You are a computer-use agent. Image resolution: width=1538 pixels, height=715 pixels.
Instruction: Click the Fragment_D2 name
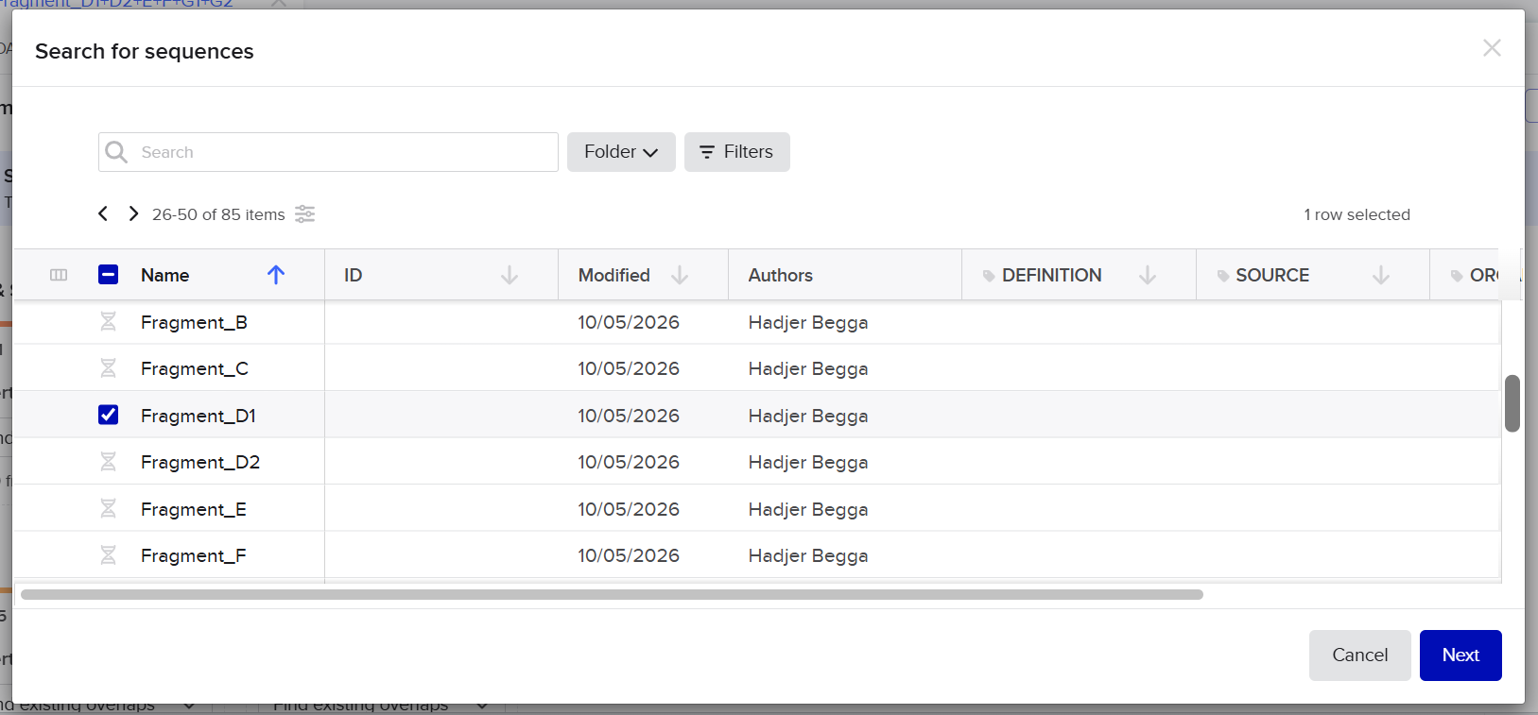pyautogui.click(x=200, y=462)
